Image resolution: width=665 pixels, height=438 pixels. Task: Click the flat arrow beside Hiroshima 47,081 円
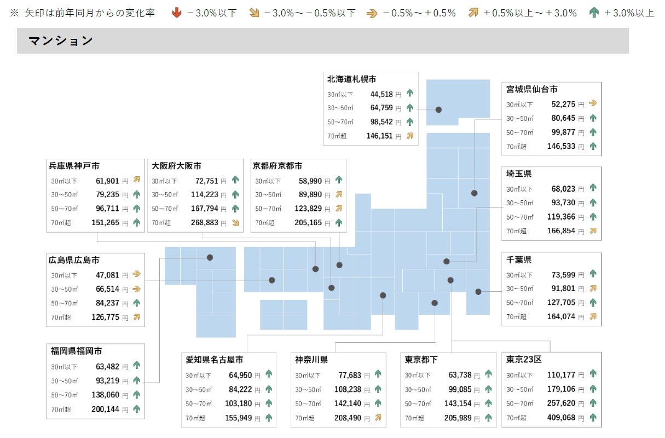(x=136, y=275)
